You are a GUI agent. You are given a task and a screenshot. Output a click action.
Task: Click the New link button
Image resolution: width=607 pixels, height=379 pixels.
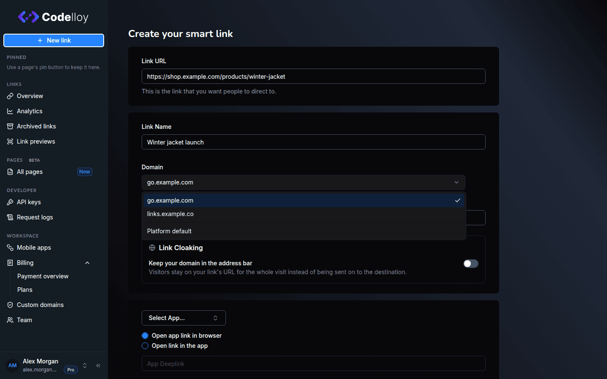click(54, 40)
